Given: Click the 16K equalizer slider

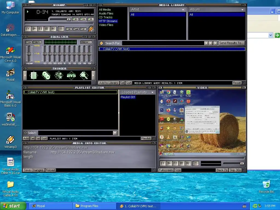Looking at the screenshot, I should (89, 54).
